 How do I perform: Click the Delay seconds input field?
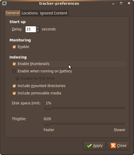click(x=31, y=29)
